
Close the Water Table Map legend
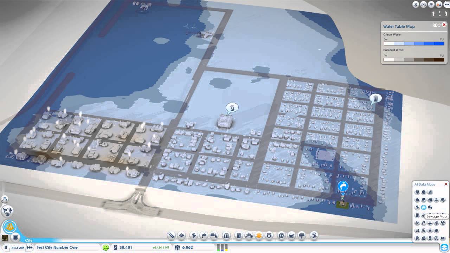point(444,25)
